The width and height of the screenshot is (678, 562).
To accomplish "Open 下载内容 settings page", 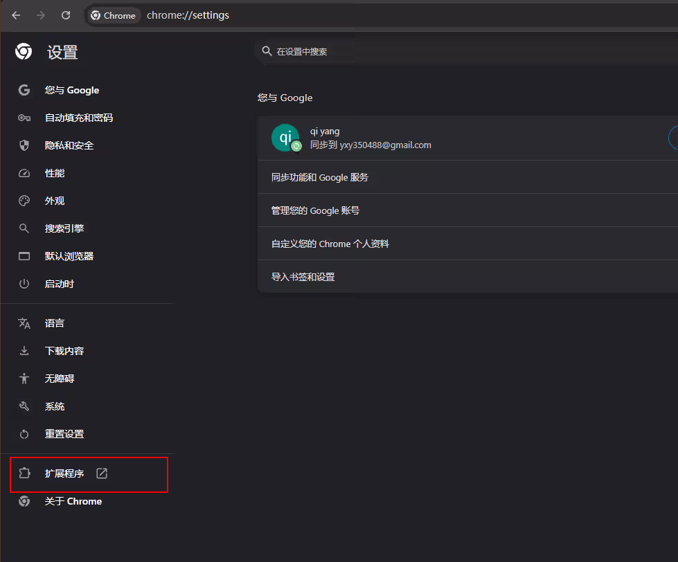I will tap(64, 351).
